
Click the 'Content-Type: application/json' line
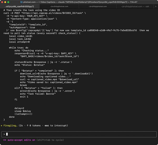pyautogui.click(x=32, y=19)
